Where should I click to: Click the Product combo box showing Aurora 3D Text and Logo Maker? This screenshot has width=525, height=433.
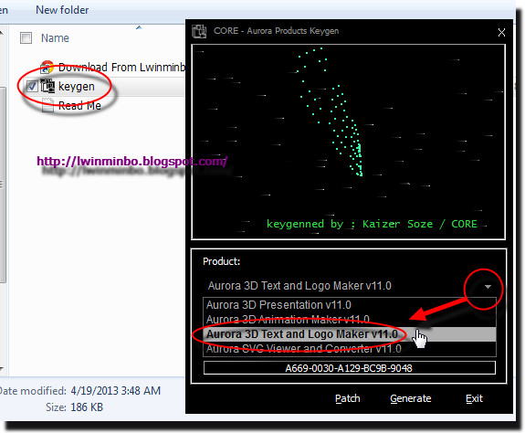(350, 286)
